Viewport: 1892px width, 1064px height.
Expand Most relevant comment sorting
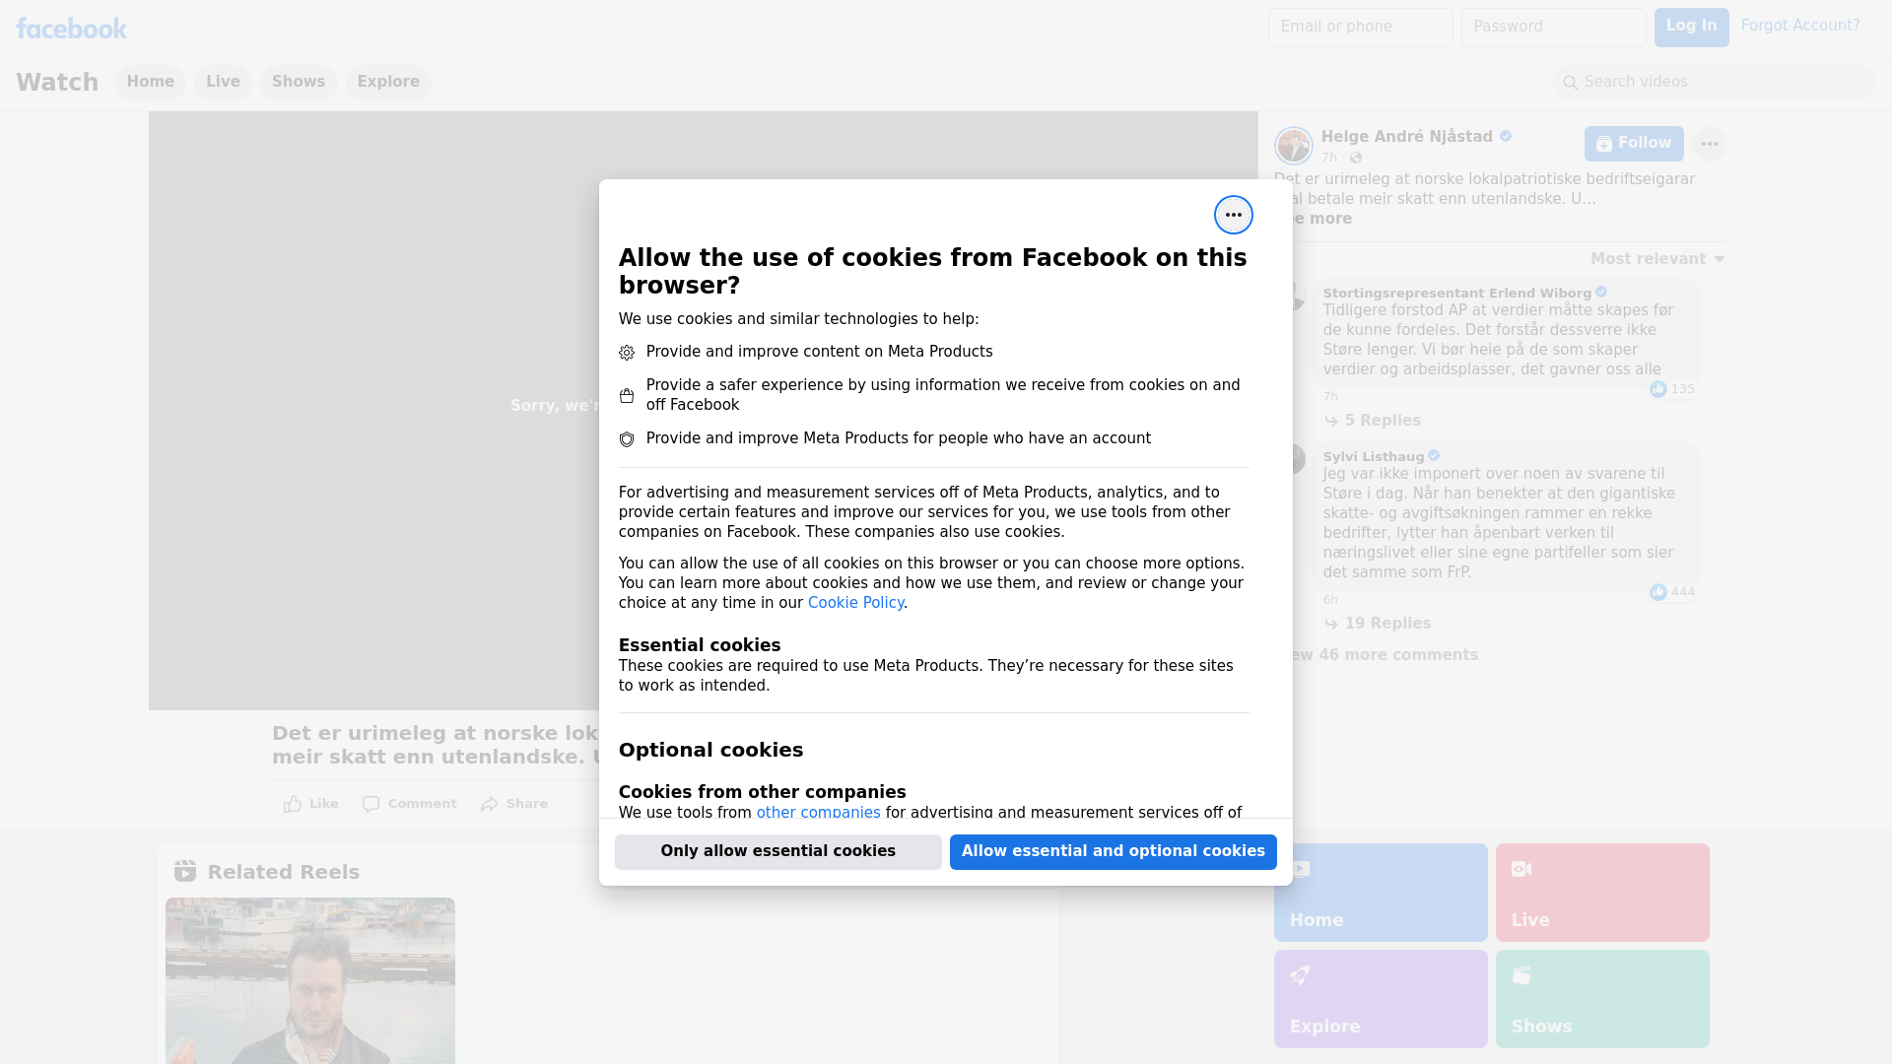click(x=1656, y=259)
